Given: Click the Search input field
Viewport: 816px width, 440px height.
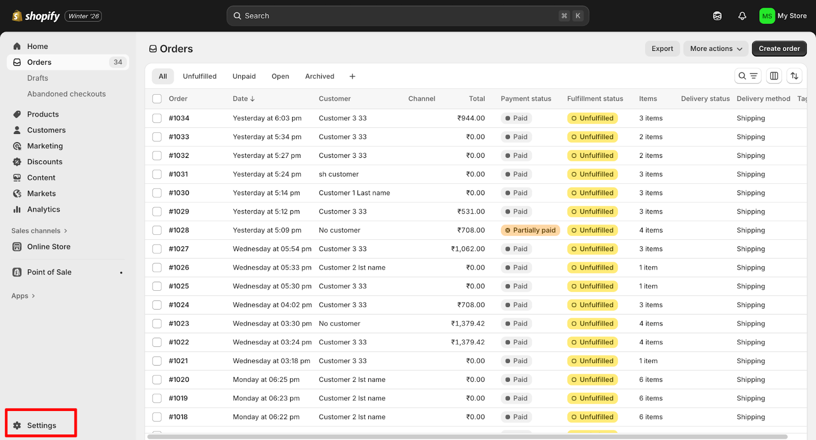Looking at the screenshot, I should pyautogui.click(x=408, y=16).
